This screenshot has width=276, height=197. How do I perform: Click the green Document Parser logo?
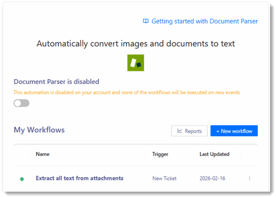tap(135, 63)
